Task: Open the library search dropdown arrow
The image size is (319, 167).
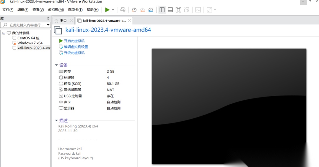Action: coord(48,25)
